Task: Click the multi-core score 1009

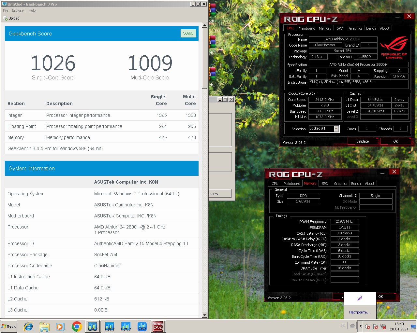Action: click(x=150, y=63)
